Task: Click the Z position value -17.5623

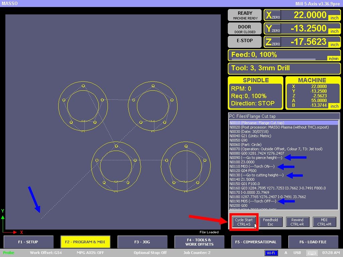Action: (308, 42)
